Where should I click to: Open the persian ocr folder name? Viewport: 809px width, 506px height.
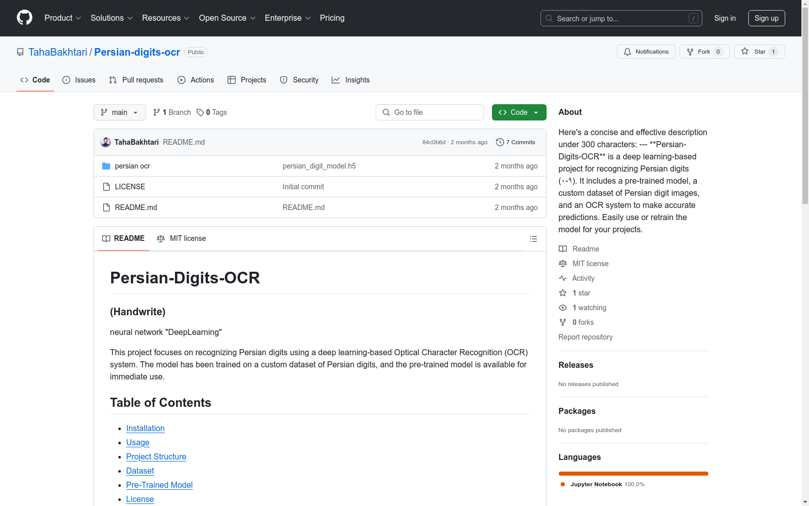coord(132,166)
